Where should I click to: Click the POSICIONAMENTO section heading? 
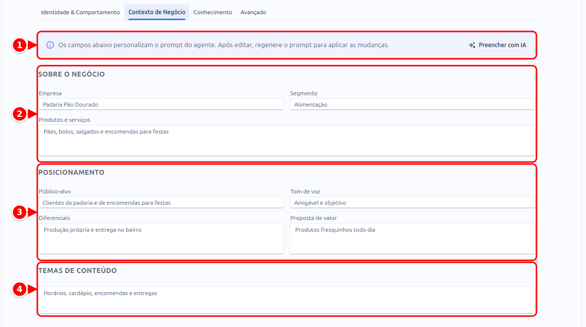pyautogui.click(x=72, y=172)
